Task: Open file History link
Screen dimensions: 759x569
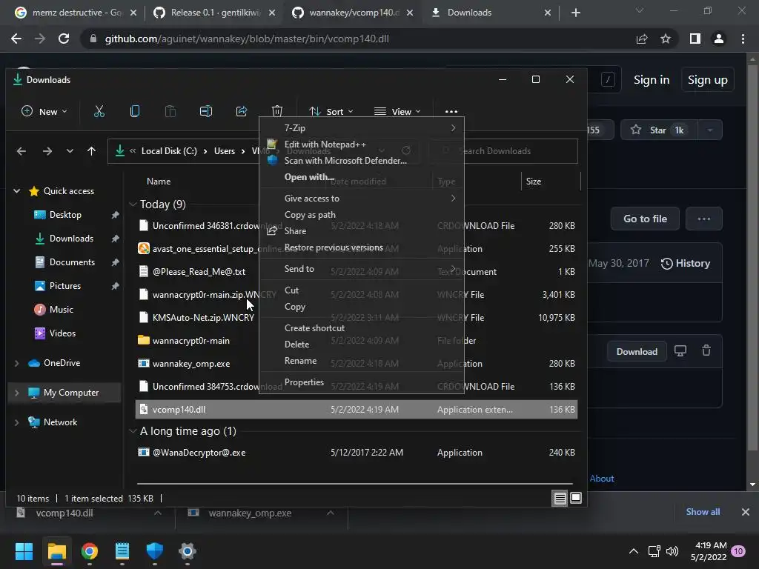Action: [x=686, y=263]
